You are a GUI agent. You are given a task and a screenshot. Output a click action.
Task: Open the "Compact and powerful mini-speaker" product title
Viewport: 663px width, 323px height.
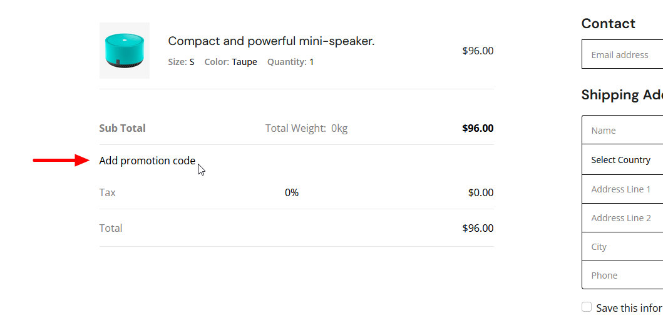[271, 41]
